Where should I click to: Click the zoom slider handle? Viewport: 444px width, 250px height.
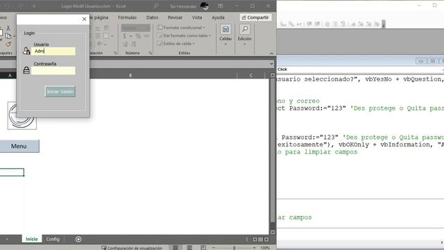point(234,248)
